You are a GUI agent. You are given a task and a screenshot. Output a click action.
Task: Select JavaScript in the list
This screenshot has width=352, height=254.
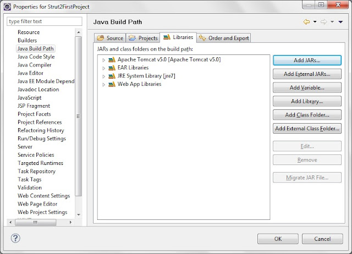29,98
